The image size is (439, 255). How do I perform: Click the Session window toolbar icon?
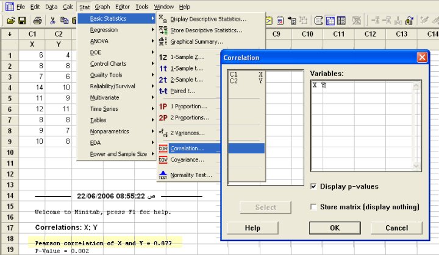coord(269,21)
